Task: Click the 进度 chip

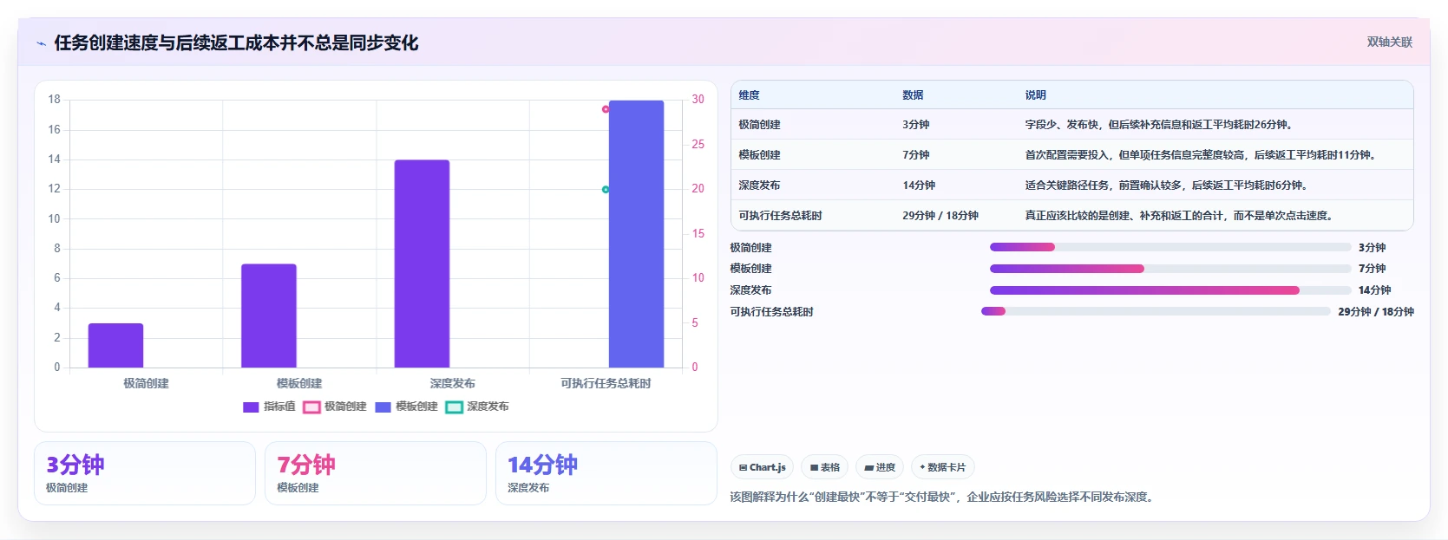Action: point(880,467)
